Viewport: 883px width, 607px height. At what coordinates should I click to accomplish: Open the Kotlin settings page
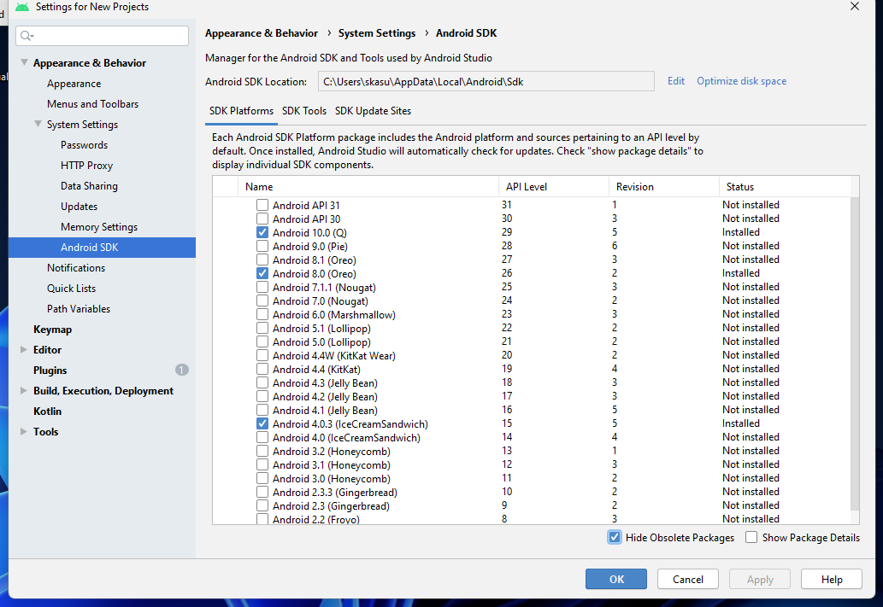[x=47, y=411]
